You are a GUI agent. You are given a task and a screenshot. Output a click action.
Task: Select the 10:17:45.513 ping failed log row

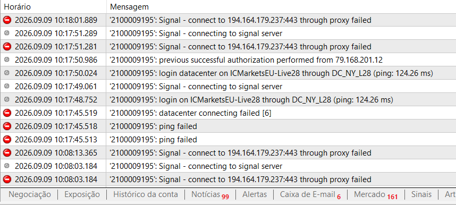click(x=228, y=139)
